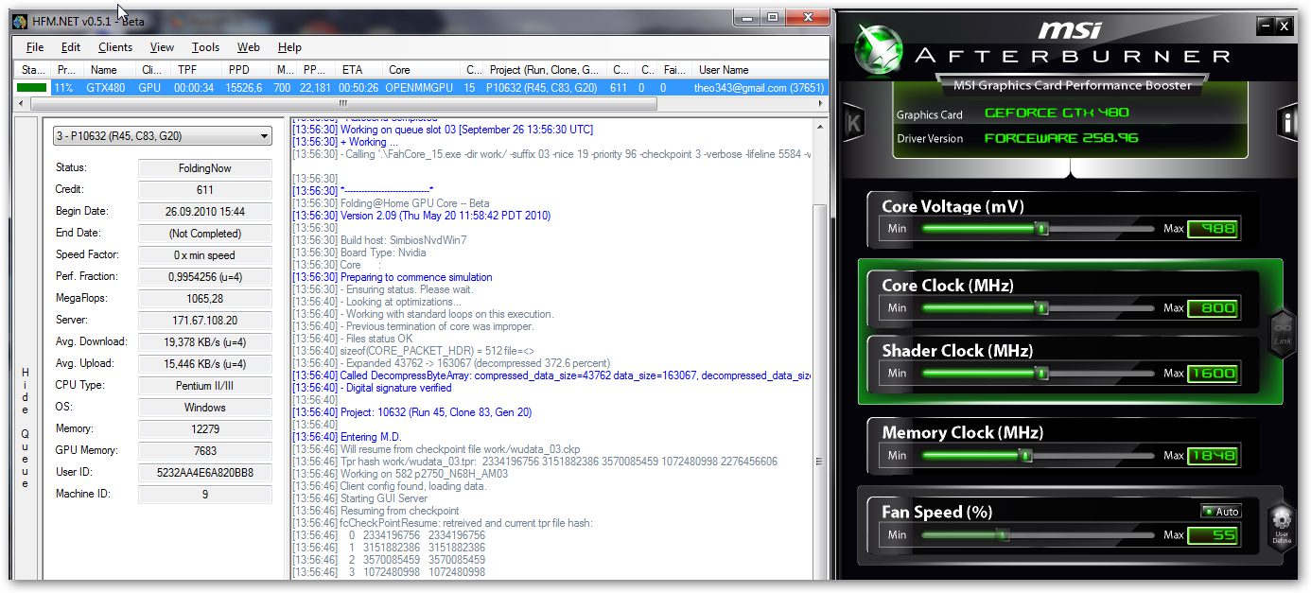Viewport: 1311px width, 593px height.
Task: Adjust the Shader Clock slider handle
Action: tap(1041, 373)
